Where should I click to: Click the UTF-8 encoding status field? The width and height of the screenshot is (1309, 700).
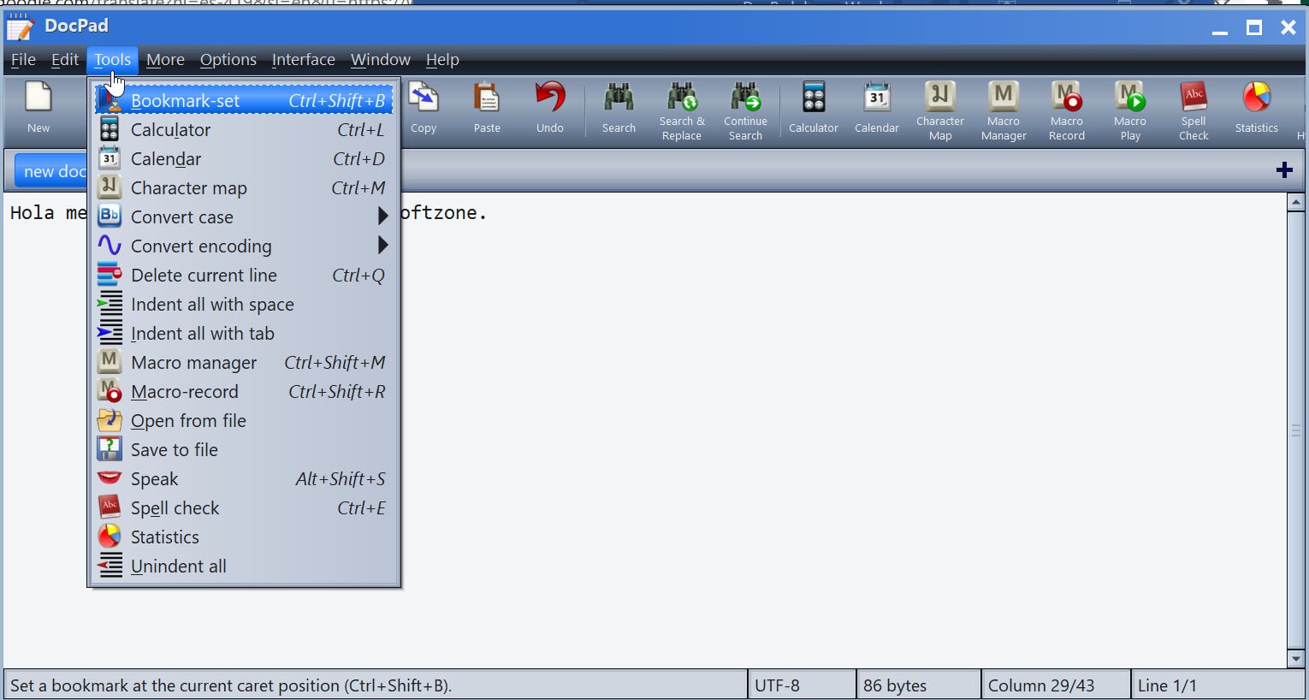click(x=802, y=685)
